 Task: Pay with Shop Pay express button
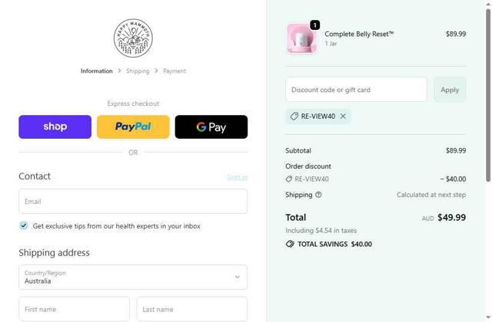click(x=55, y=127)
